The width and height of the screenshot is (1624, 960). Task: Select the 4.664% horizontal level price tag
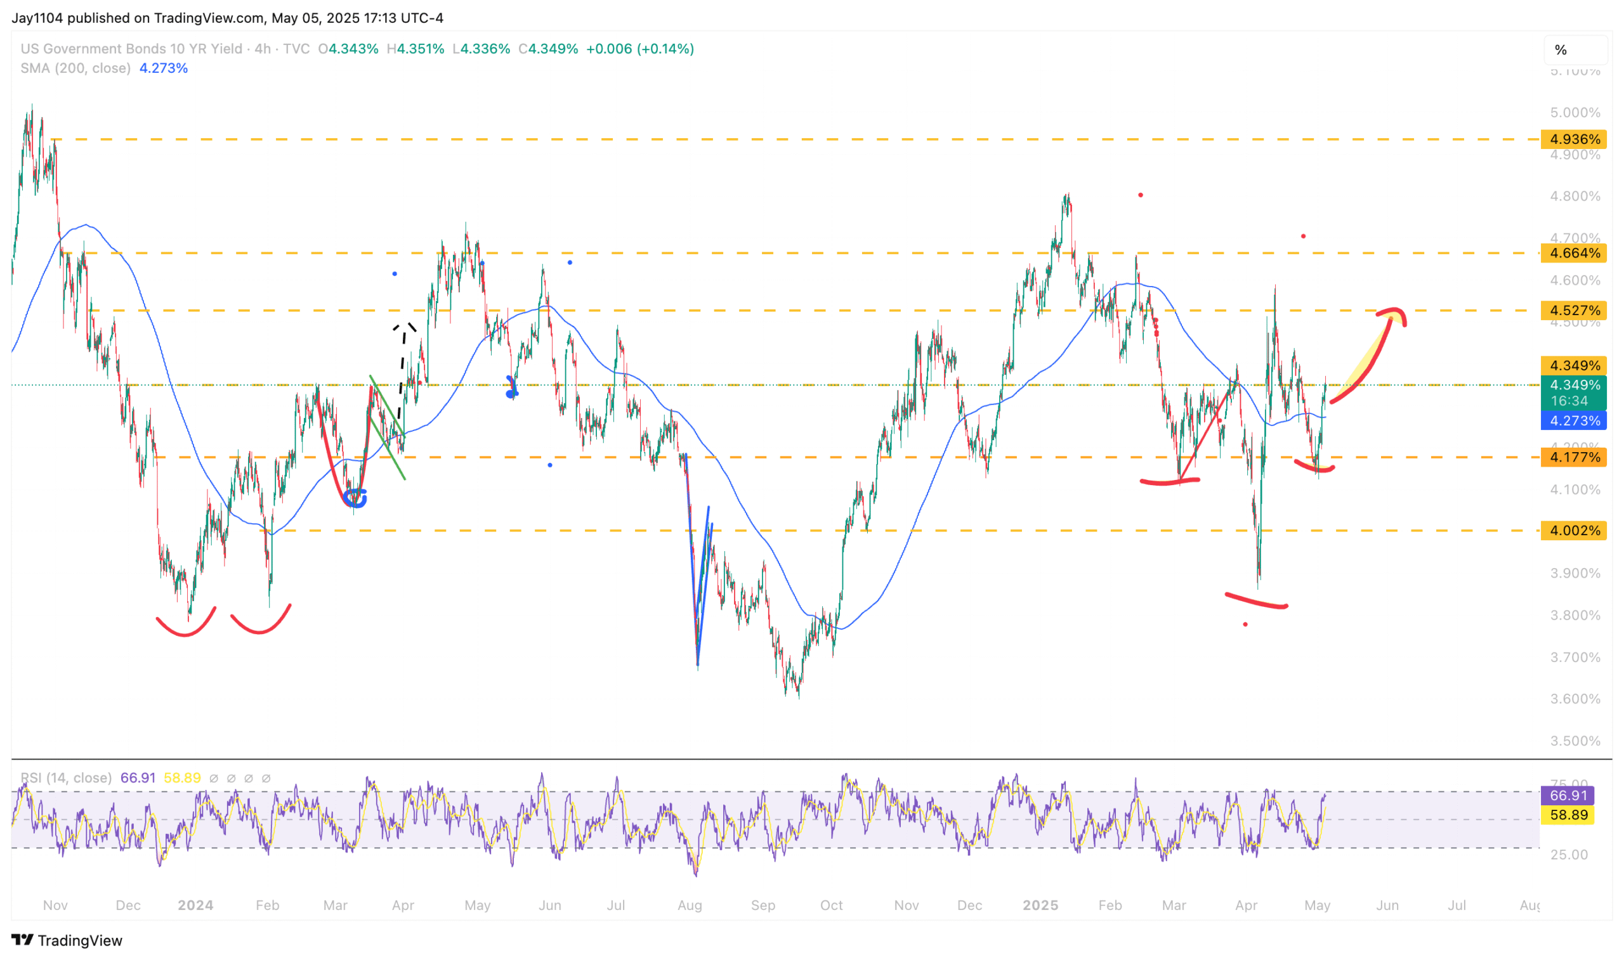(1573, 253)
